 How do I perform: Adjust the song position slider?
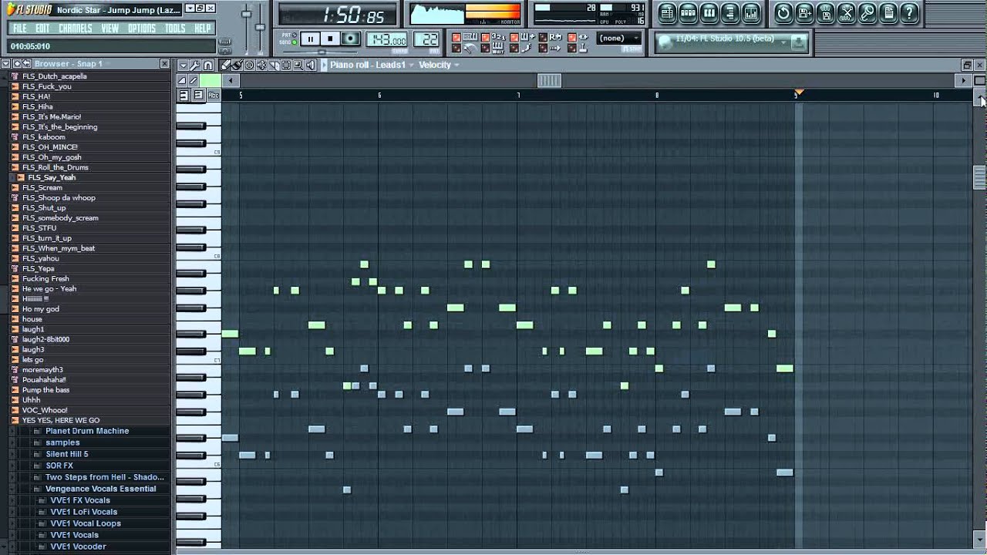click(322, 52)
